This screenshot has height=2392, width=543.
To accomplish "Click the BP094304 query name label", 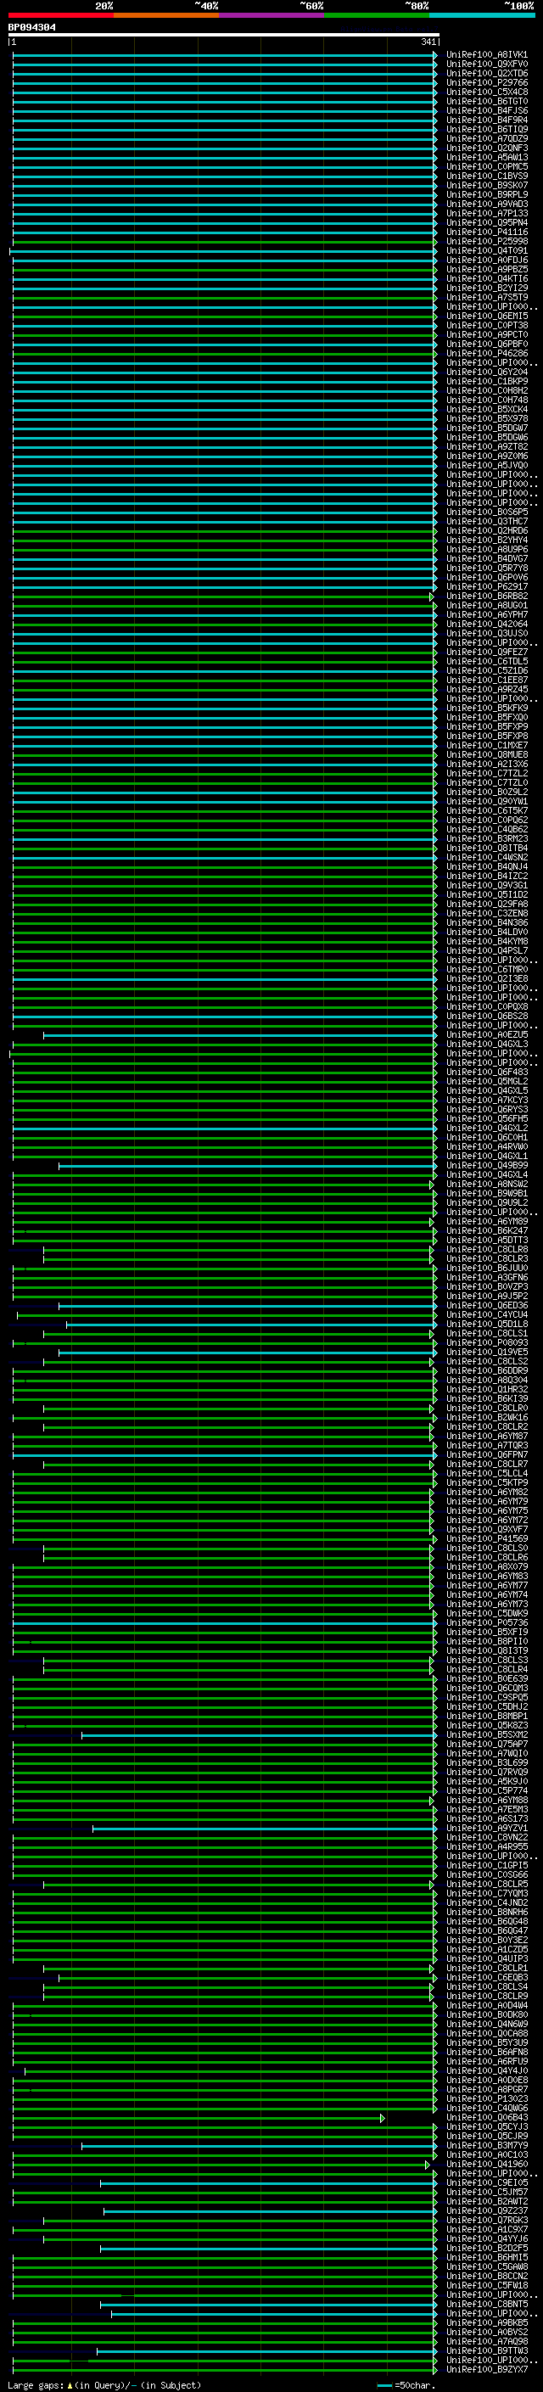I will 31,28.
